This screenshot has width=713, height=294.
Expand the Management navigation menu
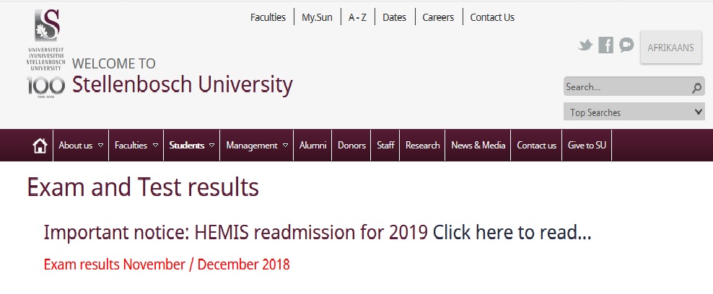click(x=257, y=146)
